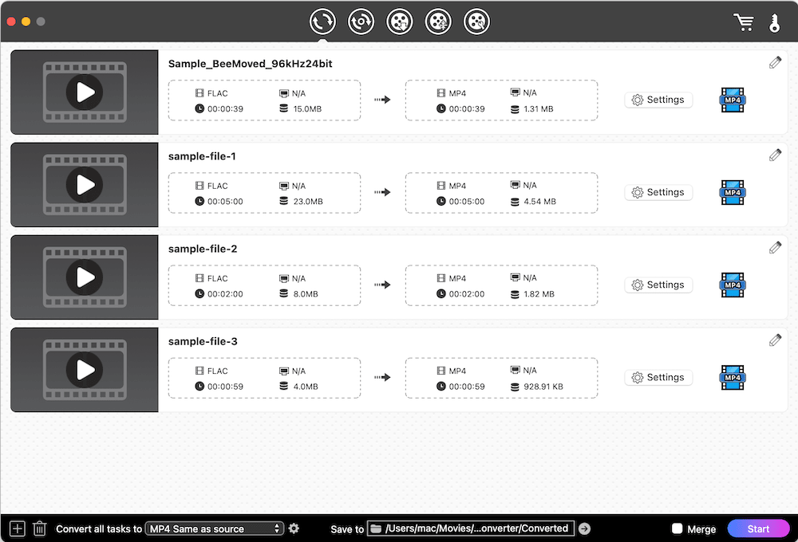
Task: Click the pencil icon for sample-file-1
Action: pos(775,155)
